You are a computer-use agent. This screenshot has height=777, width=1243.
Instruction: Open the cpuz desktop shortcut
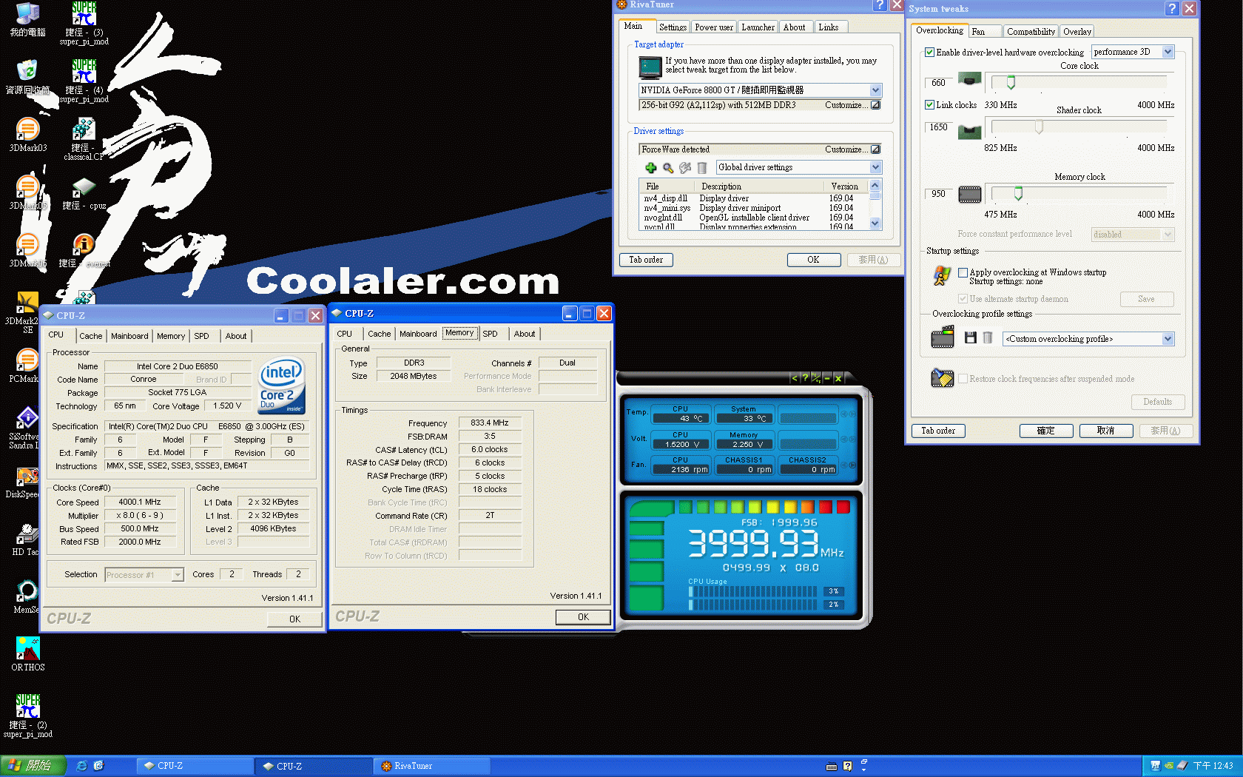[84, 193]
